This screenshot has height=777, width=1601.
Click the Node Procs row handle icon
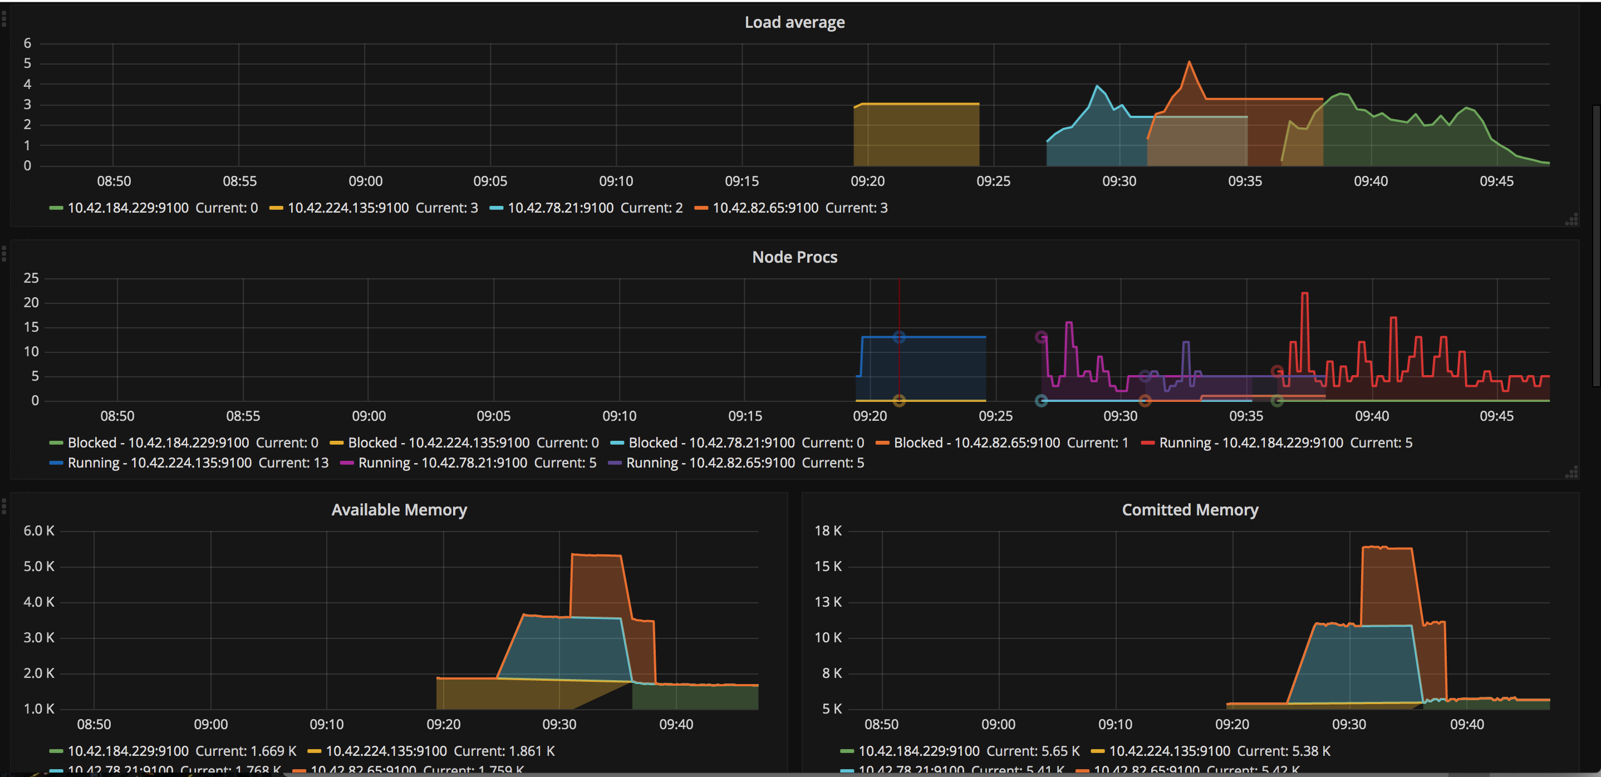point(4,253)
